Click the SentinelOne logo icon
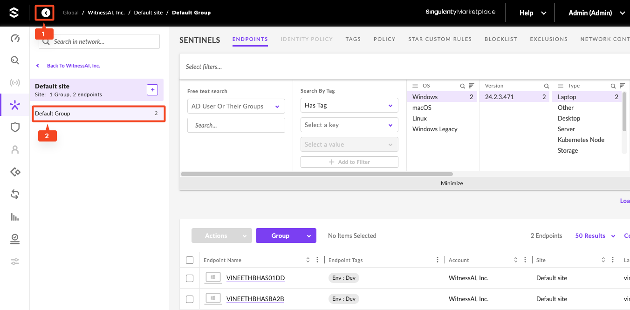Viewport: 630px width, 310px height. [14, 13]
